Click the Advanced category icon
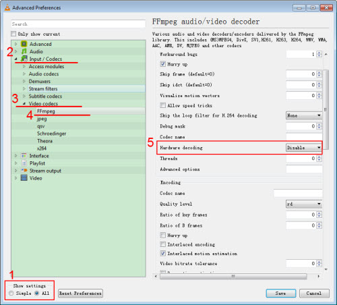337x305 pixels. [x=24, y=44]
